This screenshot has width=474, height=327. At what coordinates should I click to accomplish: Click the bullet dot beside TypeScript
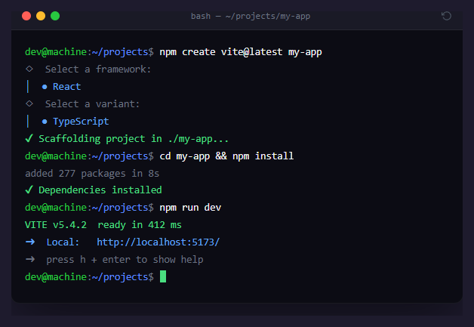click(45, 122)
